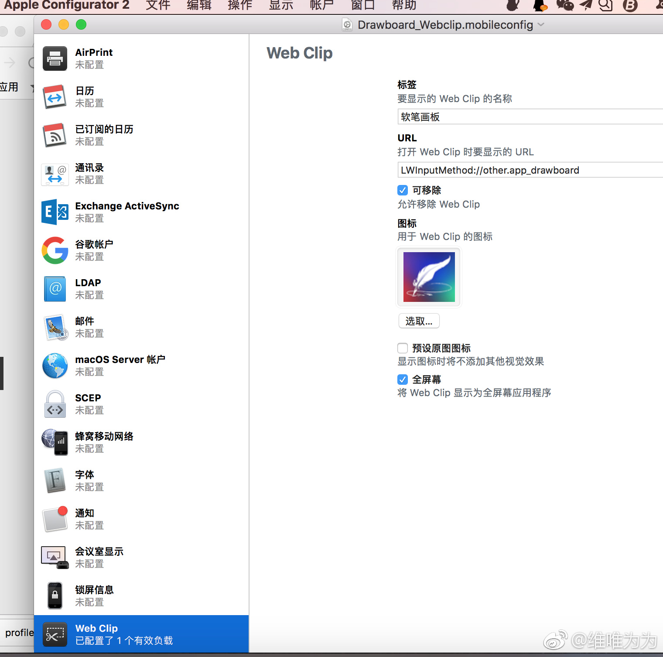Select the SCEP padlock icon

55,404
